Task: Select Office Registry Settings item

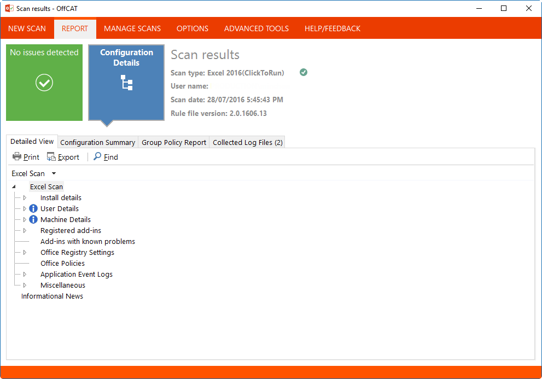Action: pyautogui.click(x=78, y=253)
